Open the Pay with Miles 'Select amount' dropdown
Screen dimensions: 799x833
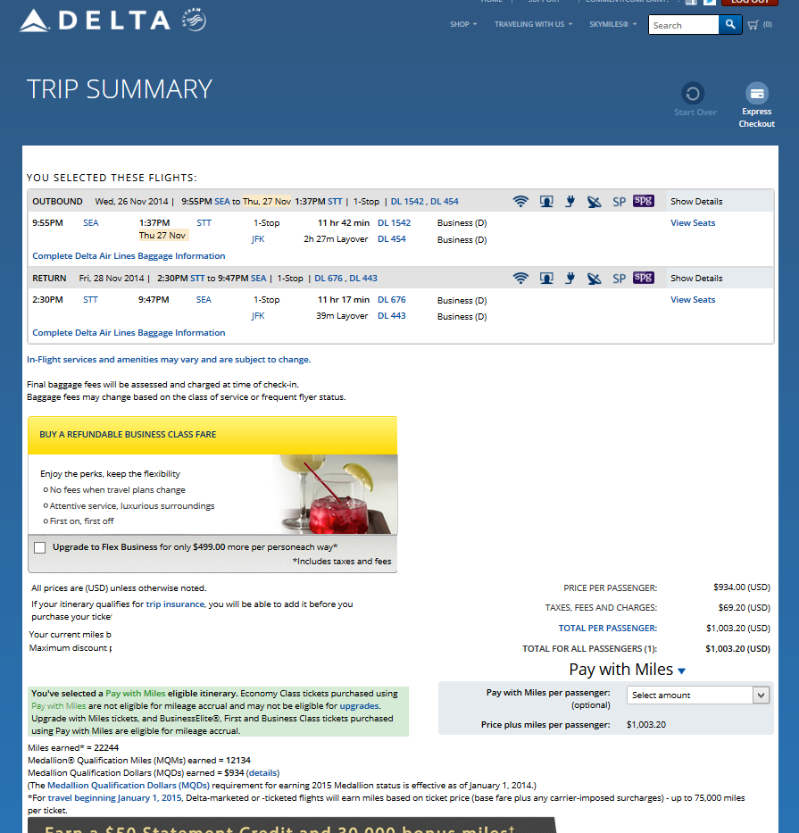[697, 695]
